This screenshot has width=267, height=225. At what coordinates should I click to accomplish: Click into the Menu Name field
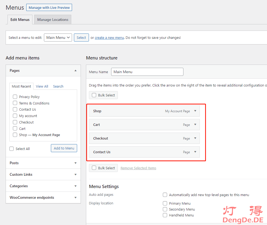point(147,72)
